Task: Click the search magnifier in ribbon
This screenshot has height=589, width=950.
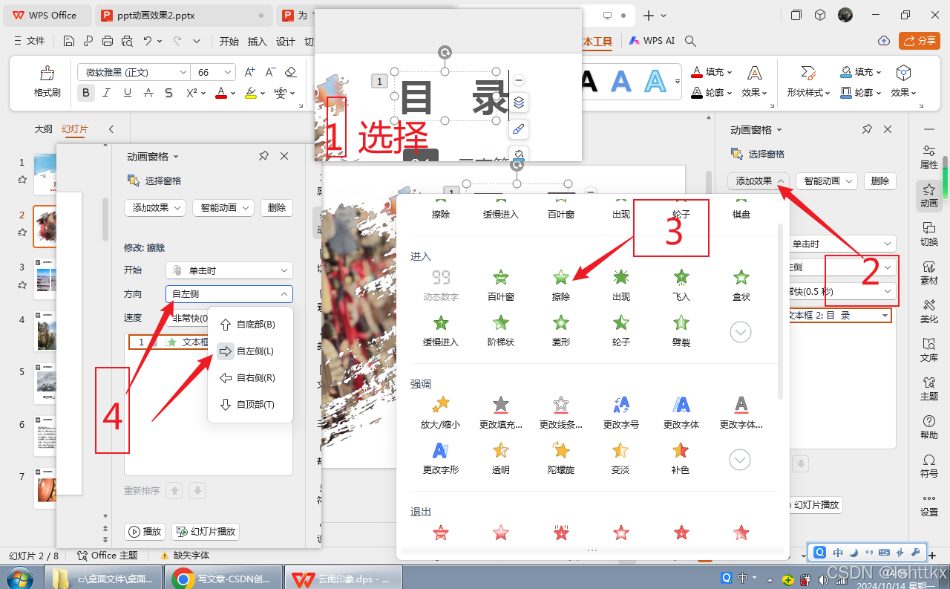Action: click(x=690, y=41)
